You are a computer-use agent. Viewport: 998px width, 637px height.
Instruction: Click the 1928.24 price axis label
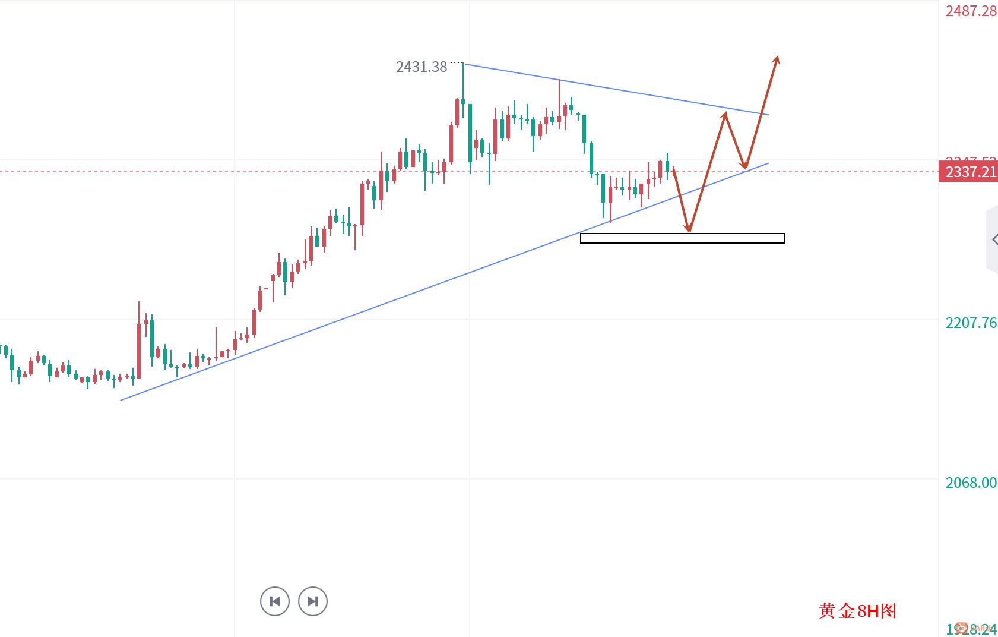pyautogui.click(x=971, y=629)
